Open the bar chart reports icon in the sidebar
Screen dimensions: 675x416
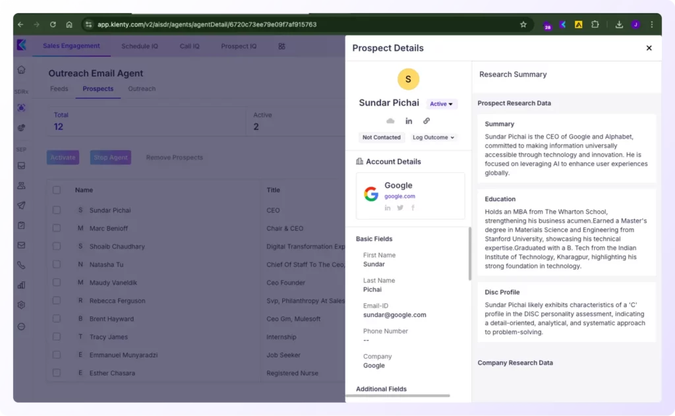(22, 285)
